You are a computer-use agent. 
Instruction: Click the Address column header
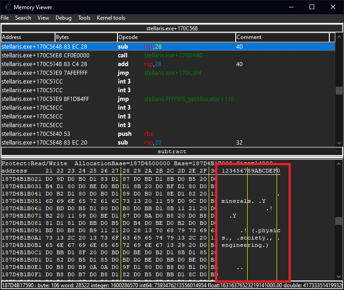coord(28,37)
